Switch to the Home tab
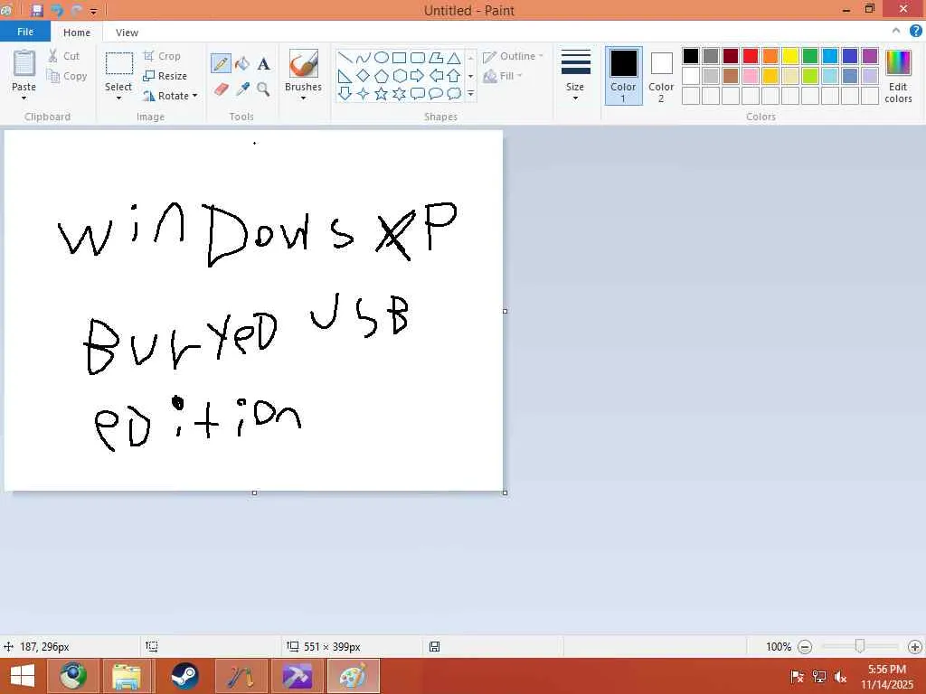926x694 pixels. coord(77,33)
